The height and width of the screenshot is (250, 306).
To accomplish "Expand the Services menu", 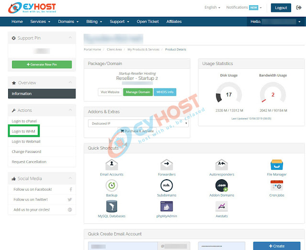I will (x=40, y=22).
